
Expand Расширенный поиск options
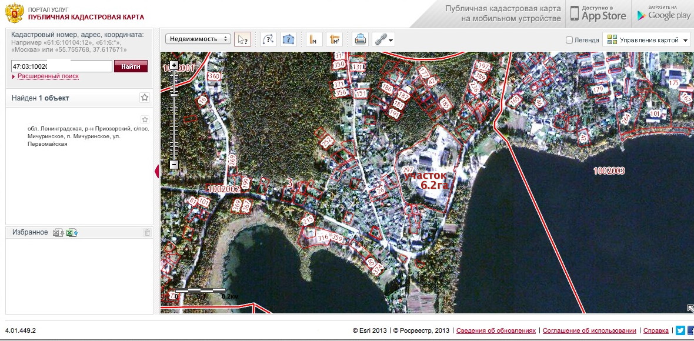tap(47, 76)
